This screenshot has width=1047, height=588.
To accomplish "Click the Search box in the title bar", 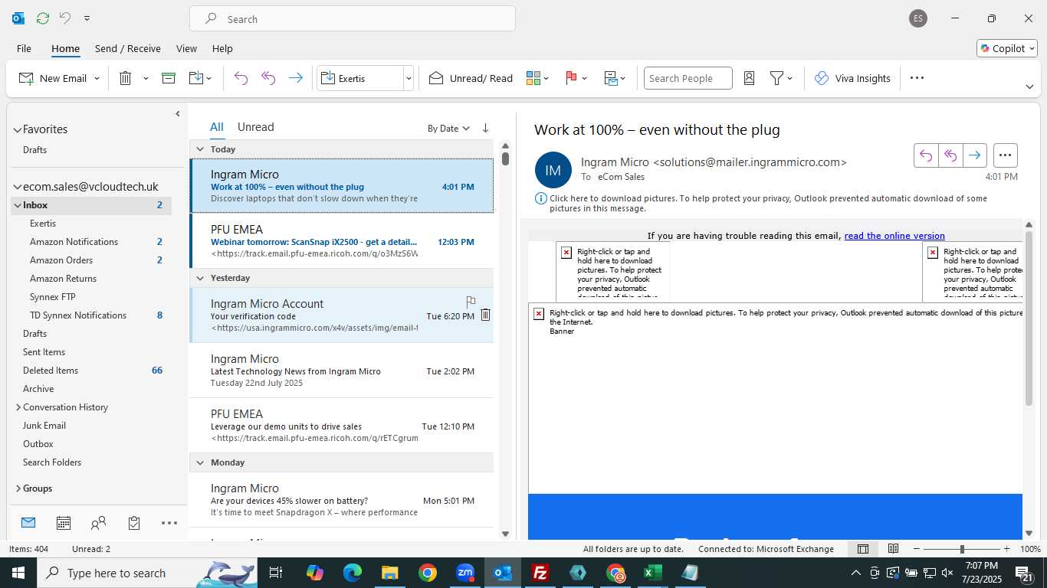I will click(353, 19).
